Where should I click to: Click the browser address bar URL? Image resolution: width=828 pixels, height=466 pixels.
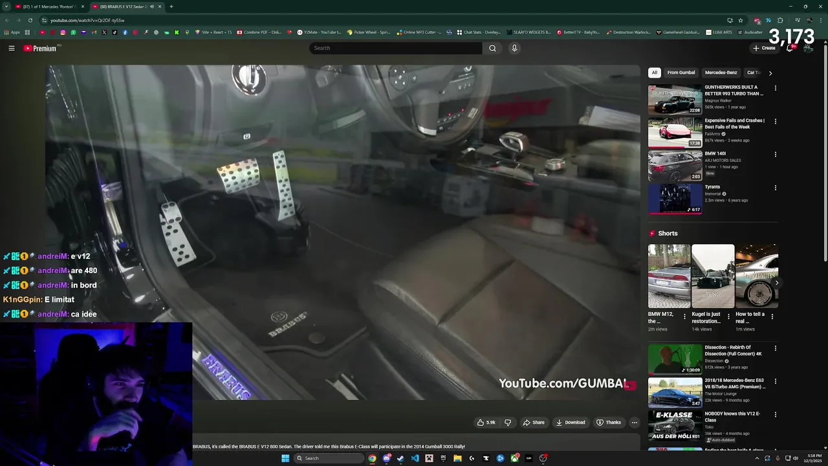(x=88, y=20)
